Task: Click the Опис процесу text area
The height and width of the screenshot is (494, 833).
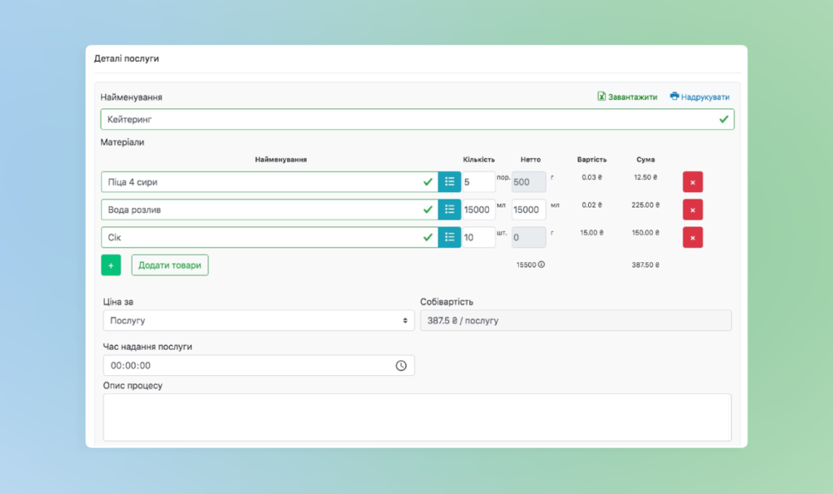Action: (416, 417)
